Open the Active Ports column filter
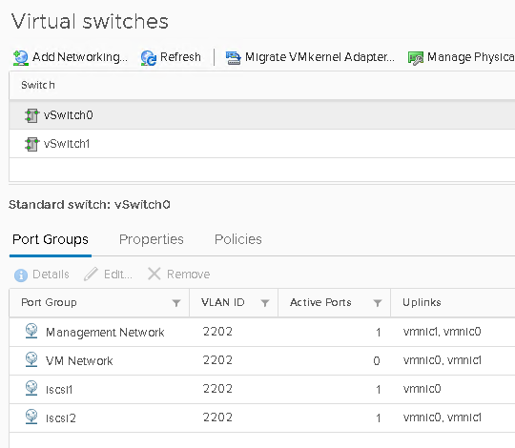Viewport: 515px width, 448px height. click(378, 303)
